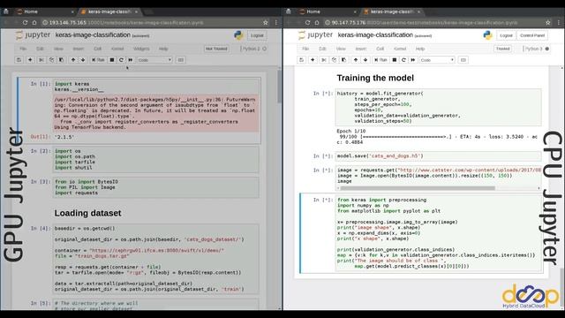Copy selected cell in the CPU Jupyter toolbar
Image resolution: width=565 pixels, height=318 pixels.
coord(334,60)
